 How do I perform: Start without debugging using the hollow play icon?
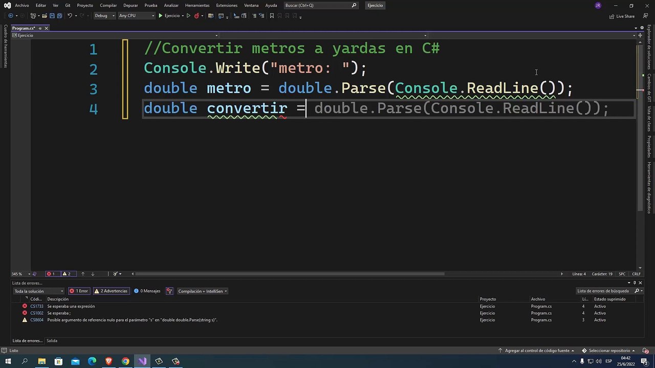pos(188,16)
